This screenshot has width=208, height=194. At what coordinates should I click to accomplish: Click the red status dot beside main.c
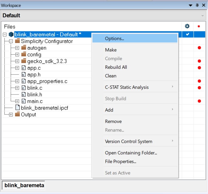(x=199, y=101)
